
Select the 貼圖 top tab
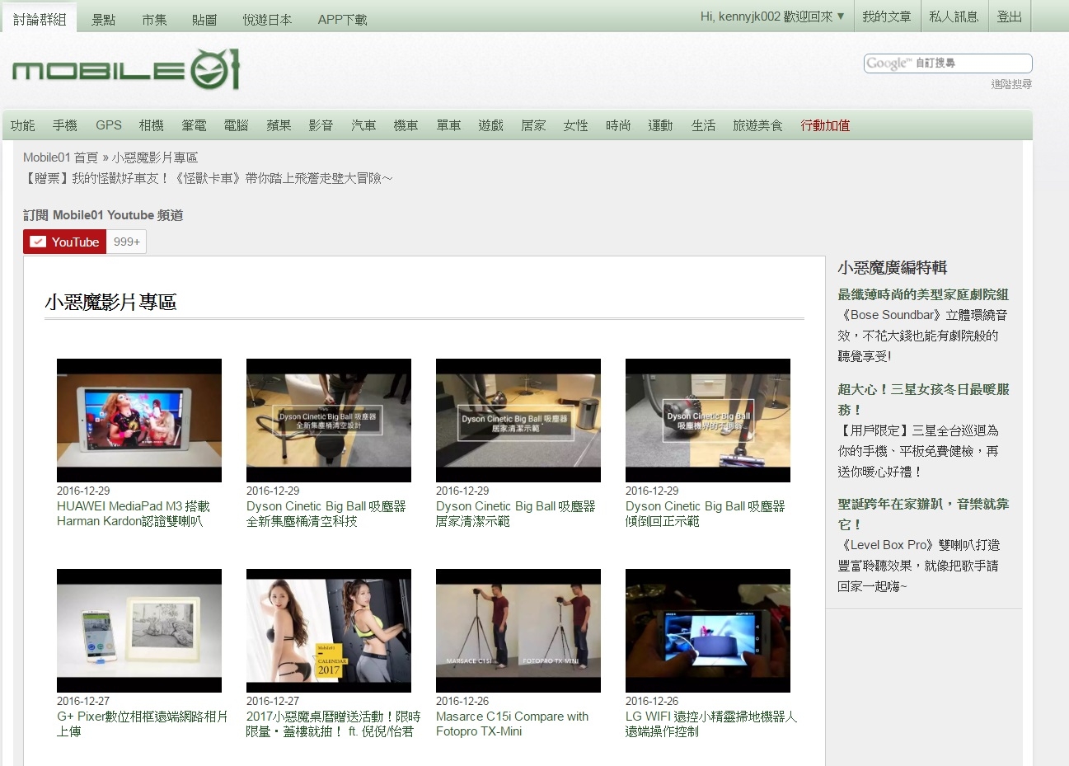tap(204, 20)
